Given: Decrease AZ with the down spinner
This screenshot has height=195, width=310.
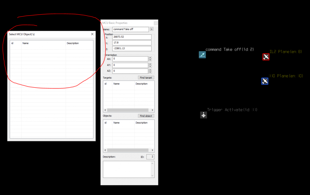Looking at the screenshot, I should (150, 72).
